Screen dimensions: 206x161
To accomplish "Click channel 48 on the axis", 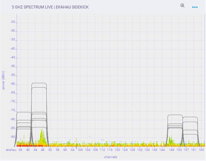I will coord(42,150).
